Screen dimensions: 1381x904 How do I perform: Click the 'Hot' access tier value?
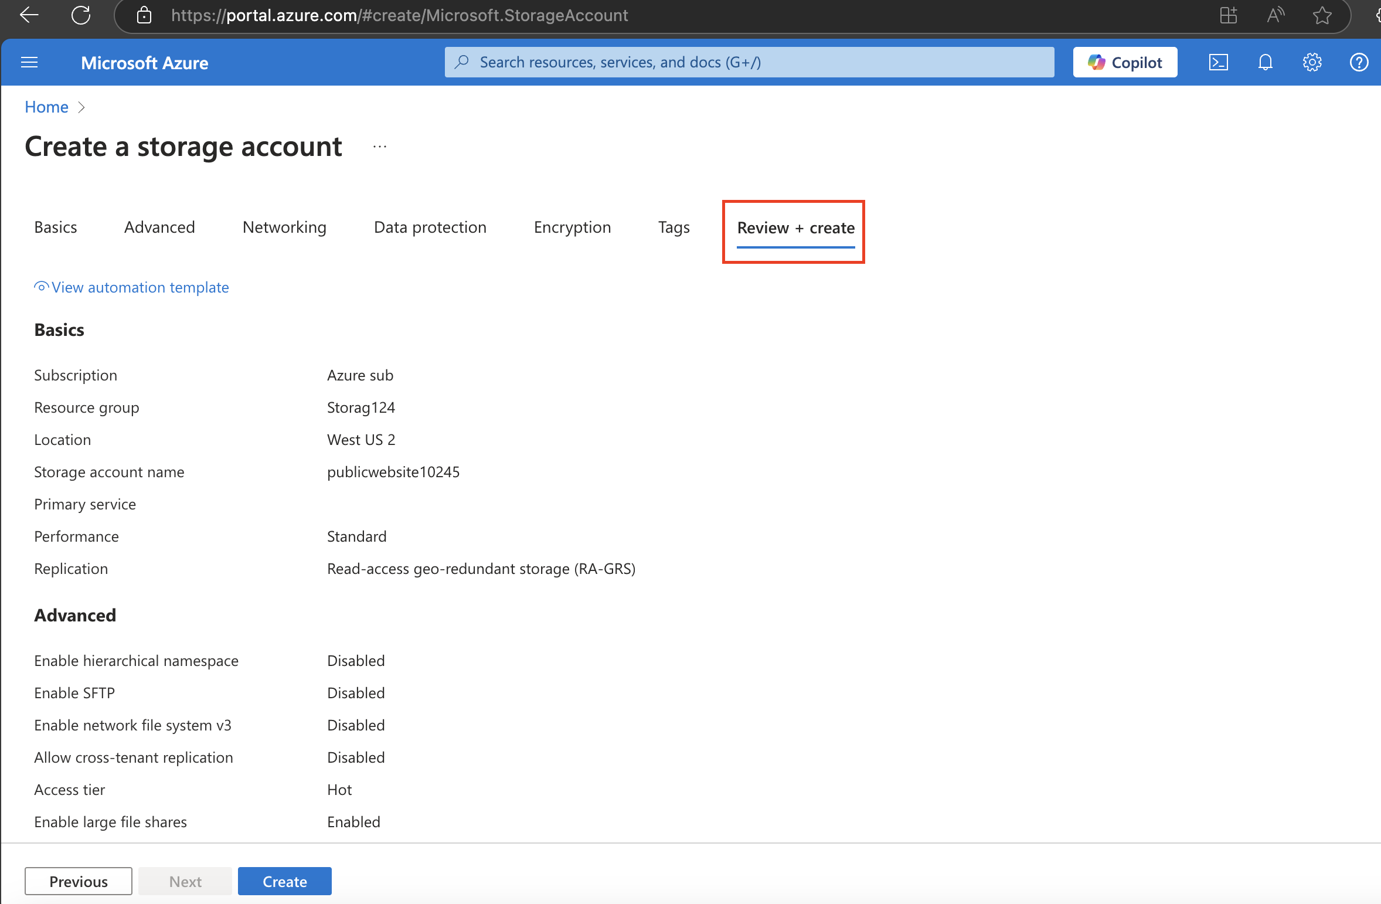coord(339,790)
